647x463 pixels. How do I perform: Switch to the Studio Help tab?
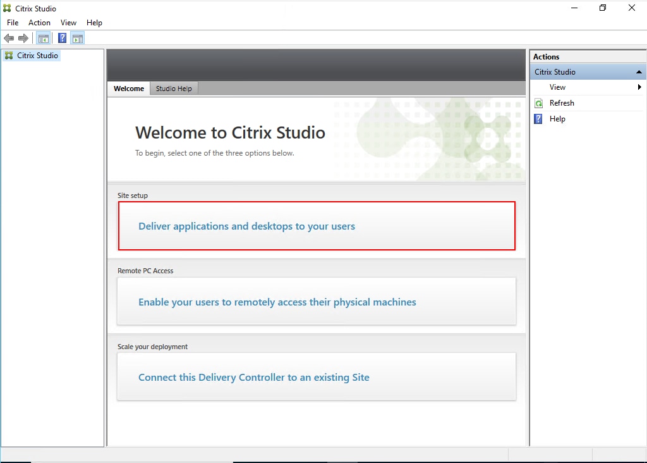pos(174,89)
